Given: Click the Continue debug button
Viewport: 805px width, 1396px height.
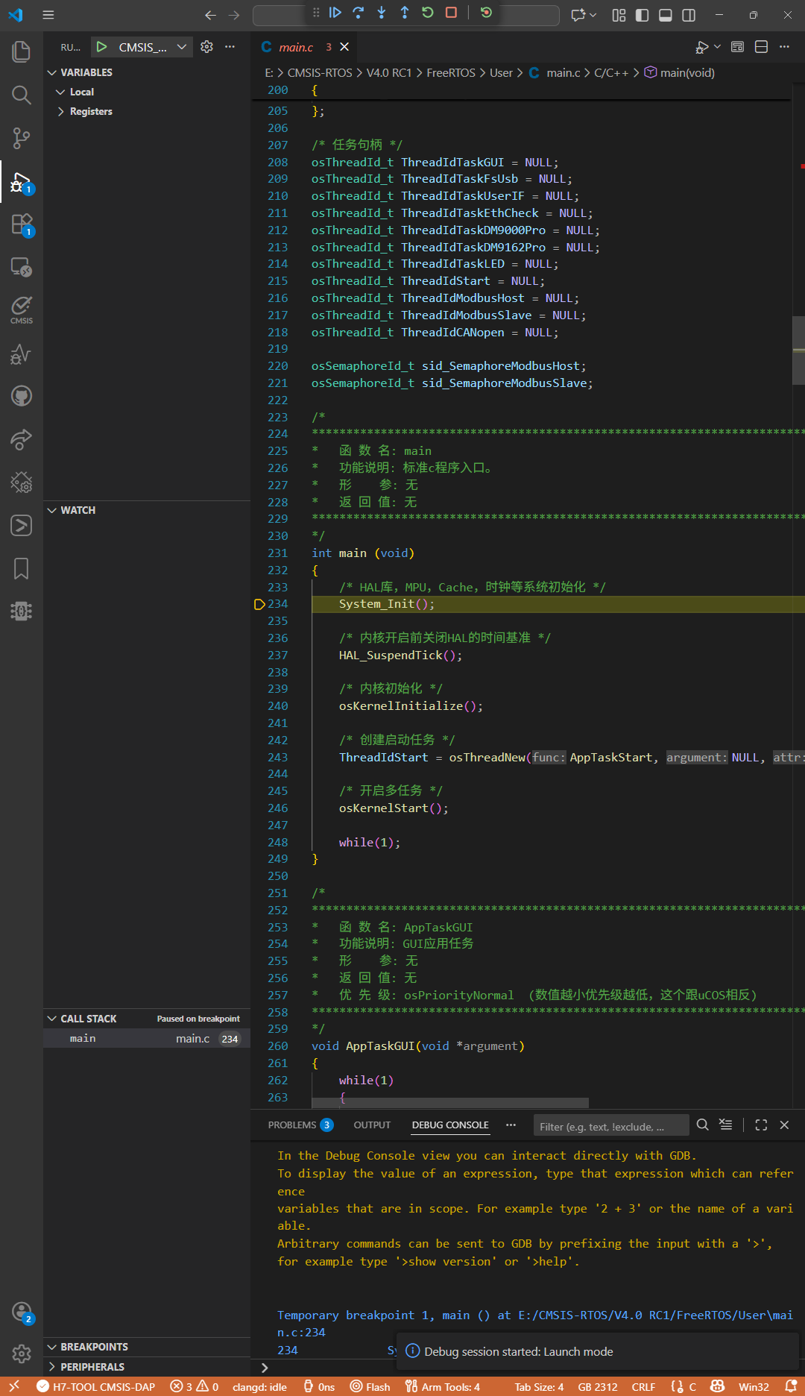Looking at the screenshot, I should (335, 13).
